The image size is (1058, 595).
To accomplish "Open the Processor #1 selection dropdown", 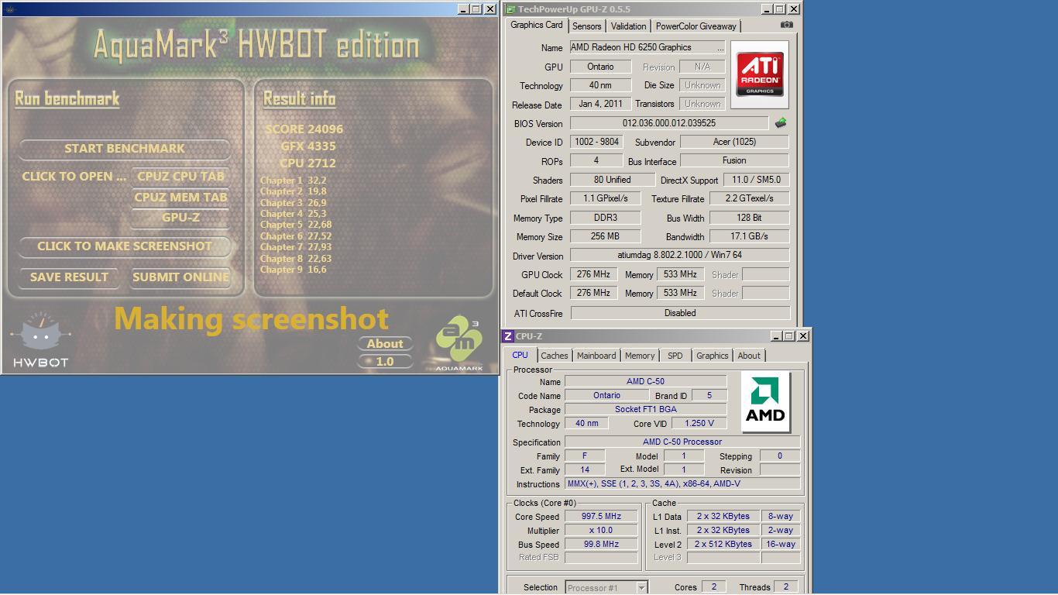I will (606, 587).
